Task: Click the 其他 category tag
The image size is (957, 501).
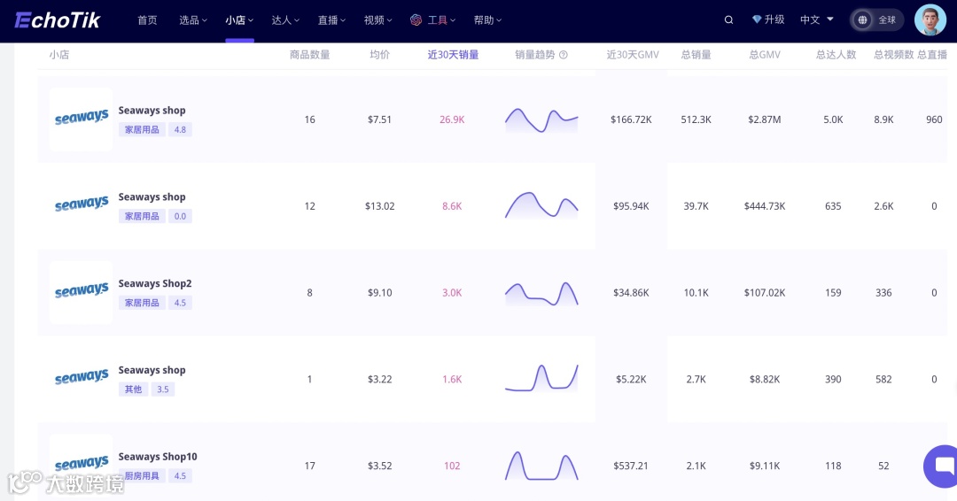Action: tap(133, 389)
